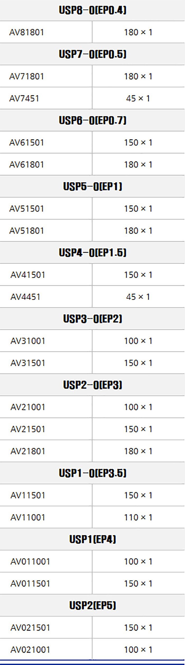Image resolution: width=185 pixels, height=665 pixels.
Task: Click product code AV011501
Action: pos(30,584)
